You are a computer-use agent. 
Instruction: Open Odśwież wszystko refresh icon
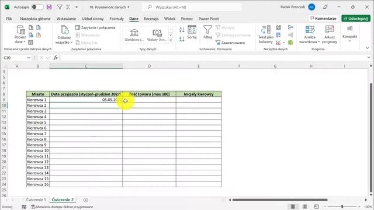point(64,30)
